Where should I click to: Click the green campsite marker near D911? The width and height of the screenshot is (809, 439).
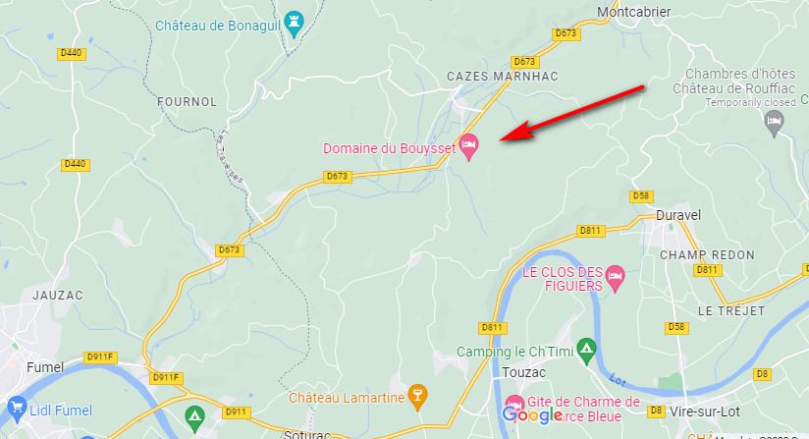click(194, 417)
